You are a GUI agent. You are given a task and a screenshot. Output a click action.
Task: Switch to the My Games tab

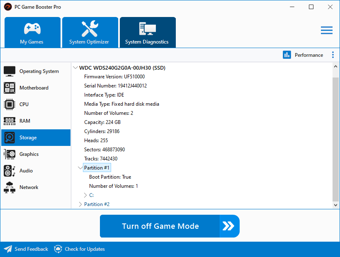coord(32,32)
